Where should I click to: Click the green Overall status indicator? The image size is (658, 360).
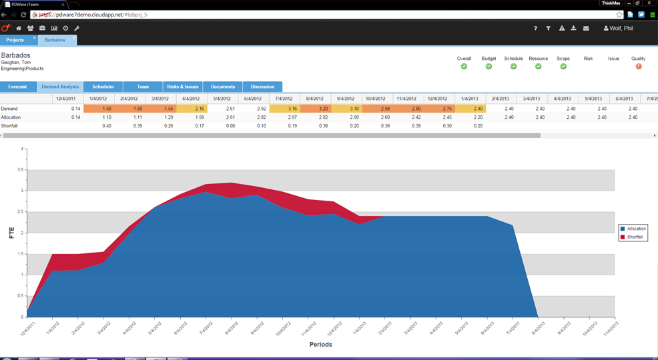tap(464, 66)
